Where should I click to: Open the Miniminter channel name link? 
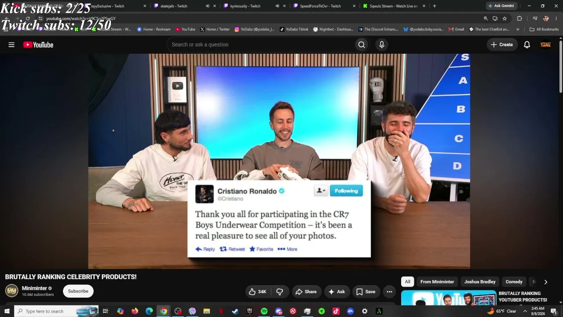click(x=34, y=288)
